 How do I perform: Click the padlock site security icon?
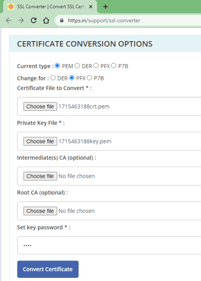[x=62, y=21]
